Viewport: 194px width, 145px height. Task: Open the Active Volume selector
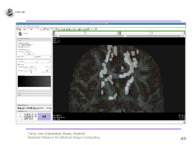point(37,57)
